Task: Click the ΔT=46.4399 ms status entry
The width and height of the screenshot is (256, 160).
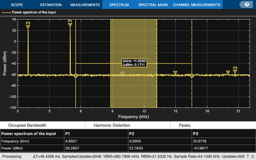Action: click(46, 156)
